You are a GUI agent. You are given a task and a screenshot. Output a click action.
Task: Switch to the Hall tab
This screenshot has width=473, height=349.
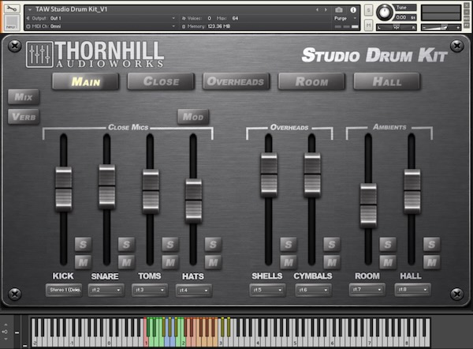387,81
